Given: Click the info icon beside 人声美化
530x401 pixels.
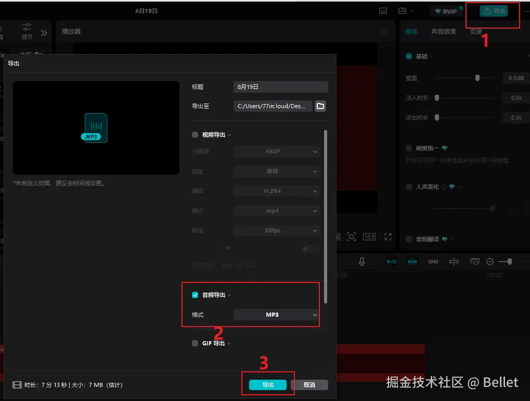Looking at the screenshot, I should (444, 187).
